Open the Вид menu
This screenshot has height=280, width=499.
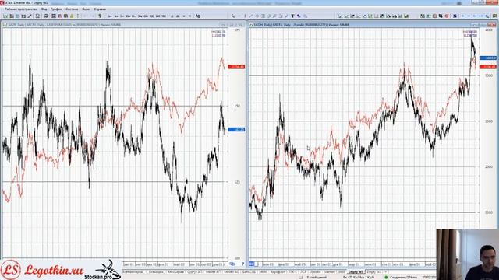click(44, 9)
